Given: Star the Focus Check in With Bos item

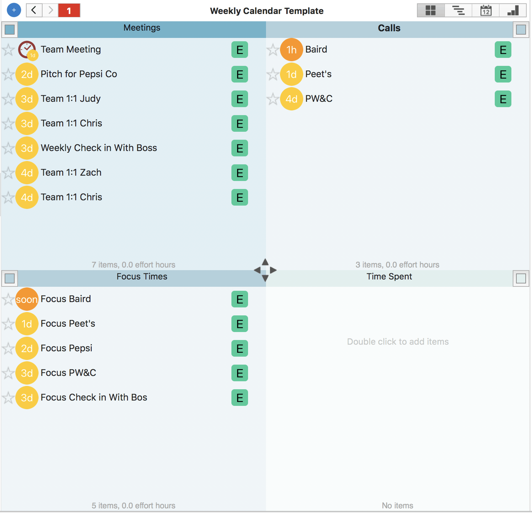Looking at the screenshot, I should click(8, 398).
